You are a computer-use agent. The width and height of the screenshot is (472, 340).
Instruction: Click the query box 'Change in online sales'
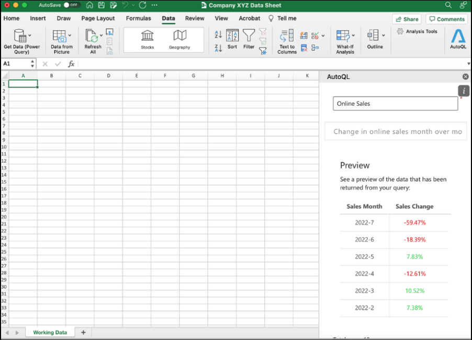tap(396, 131)
